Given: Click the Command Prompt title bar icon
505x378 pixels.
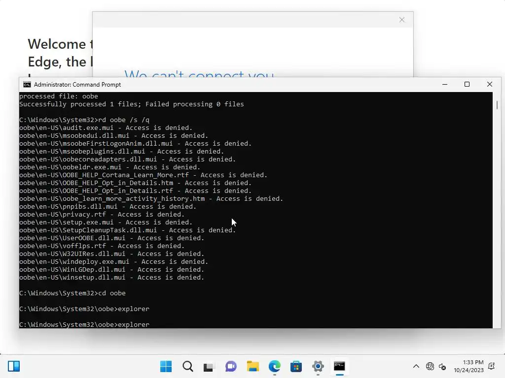Looking at the screenshot, I should (x=27, y=84).
